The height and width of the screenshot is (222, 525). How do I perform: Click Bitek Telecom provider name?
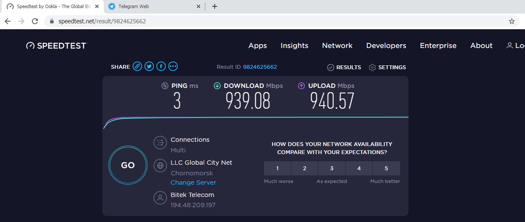(x=192, y=195)
